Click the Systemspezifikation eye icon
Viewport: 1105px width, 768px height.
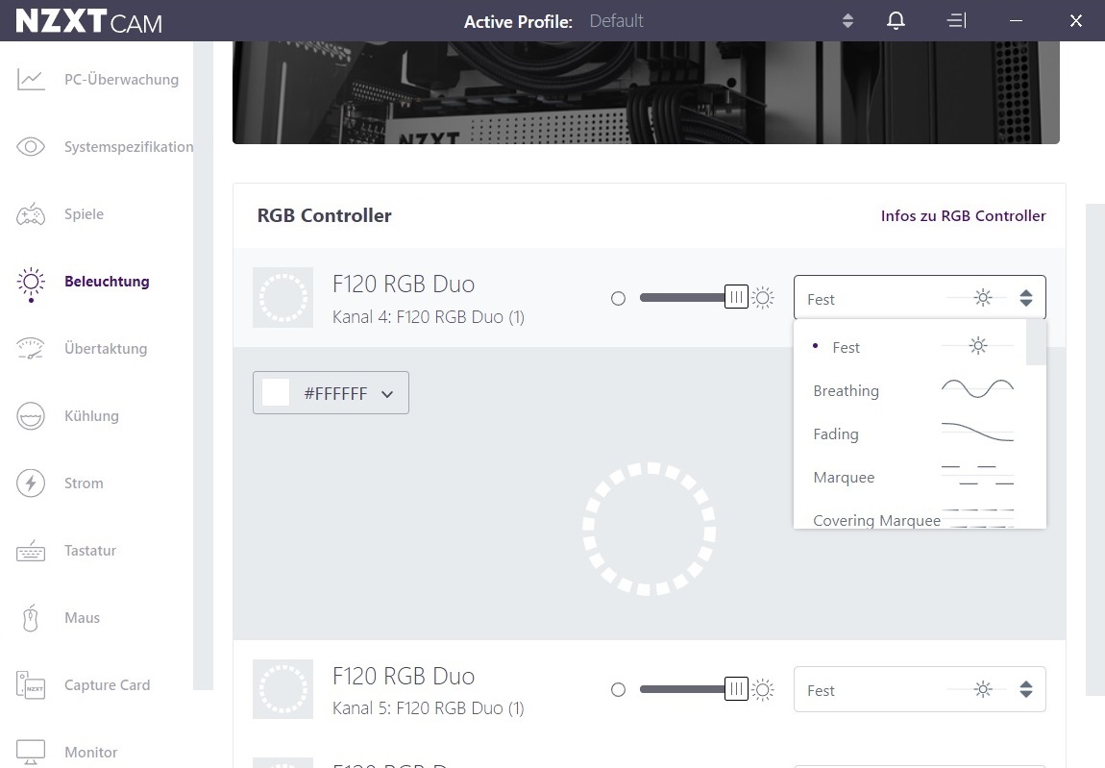31,147
